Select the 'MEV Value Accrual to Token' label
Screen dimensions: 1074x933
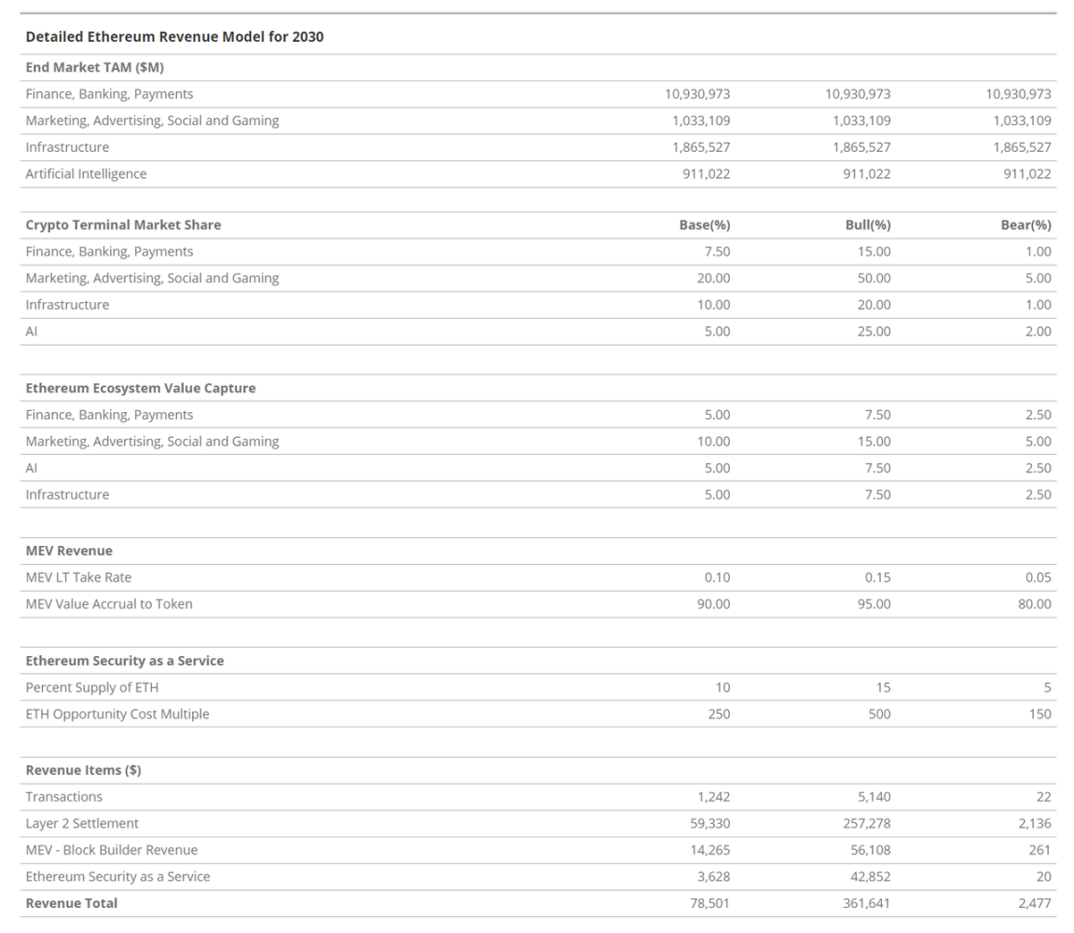click(x=109, y=604)
